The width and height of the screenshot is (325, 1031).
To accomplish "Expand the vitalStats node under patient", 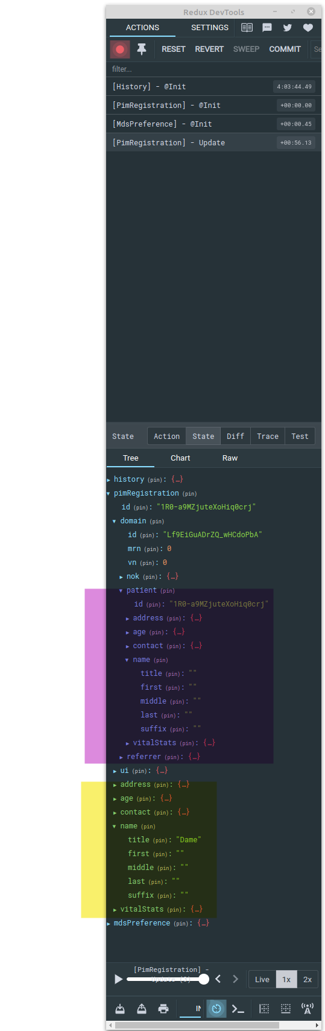I will tap(127, 743).
